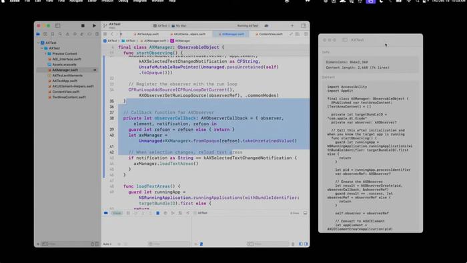Open the Adjust Editor Options icon
The height and width of the screenshot is (263, 467).
point(298,34)
